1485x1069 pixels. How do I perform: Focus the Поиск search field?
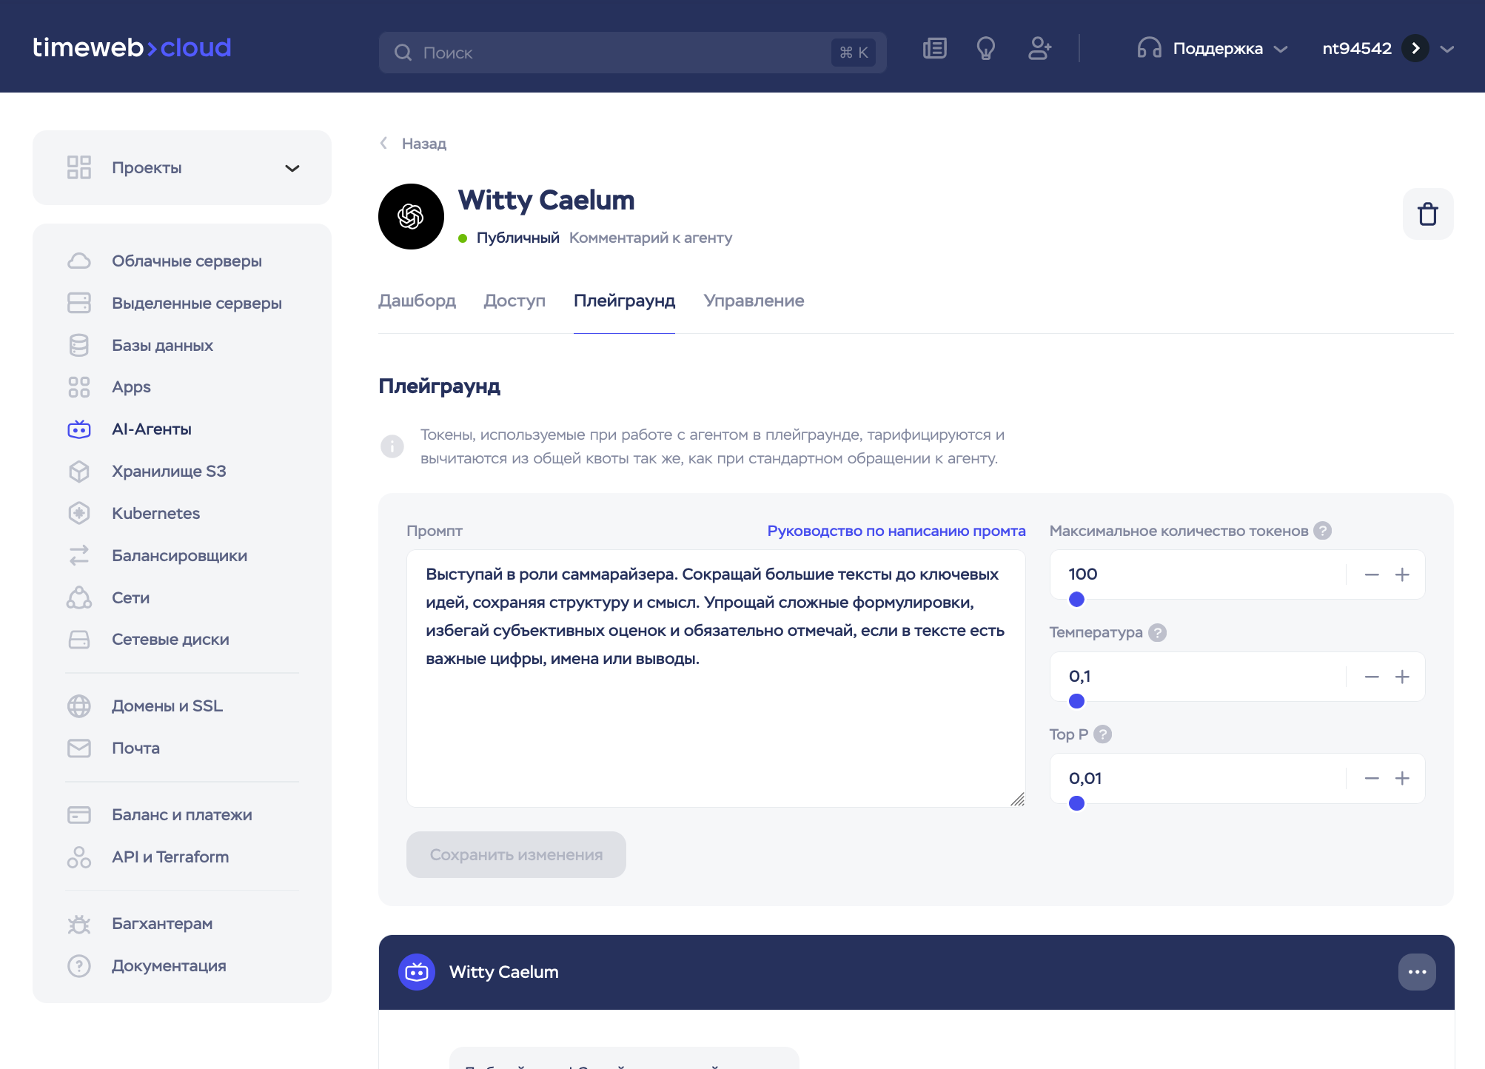click(x=633, y=53)
